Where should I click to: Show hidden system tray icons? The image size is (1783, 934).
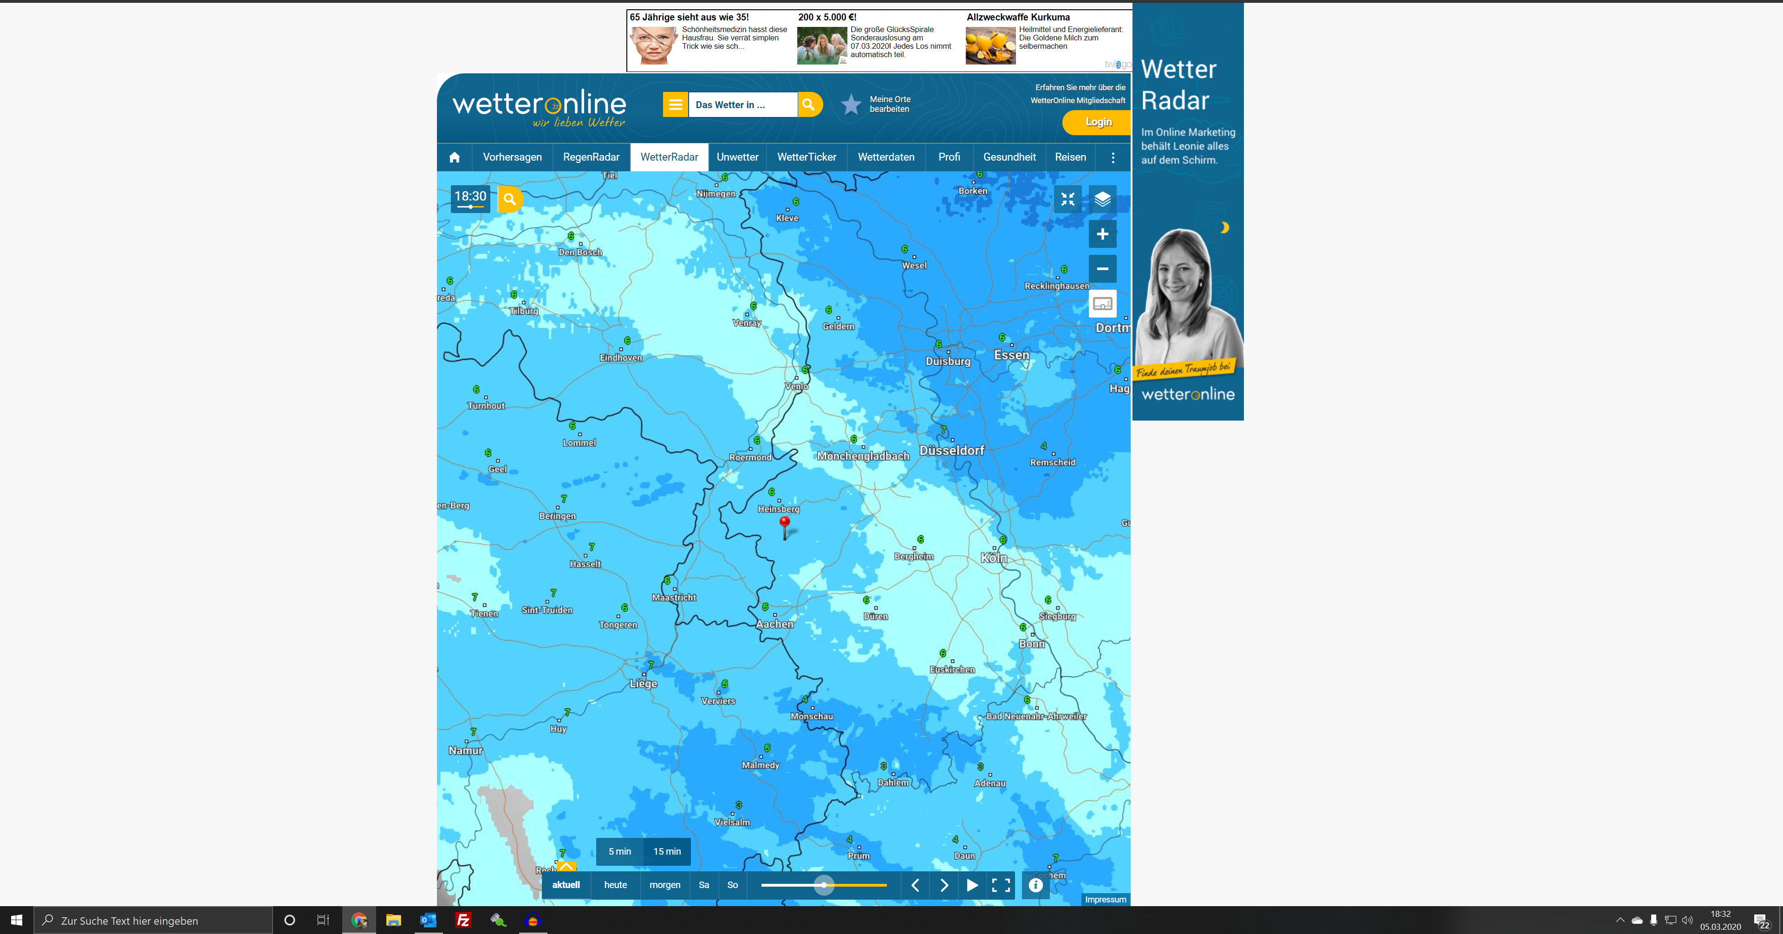(x=1620, y=920)
